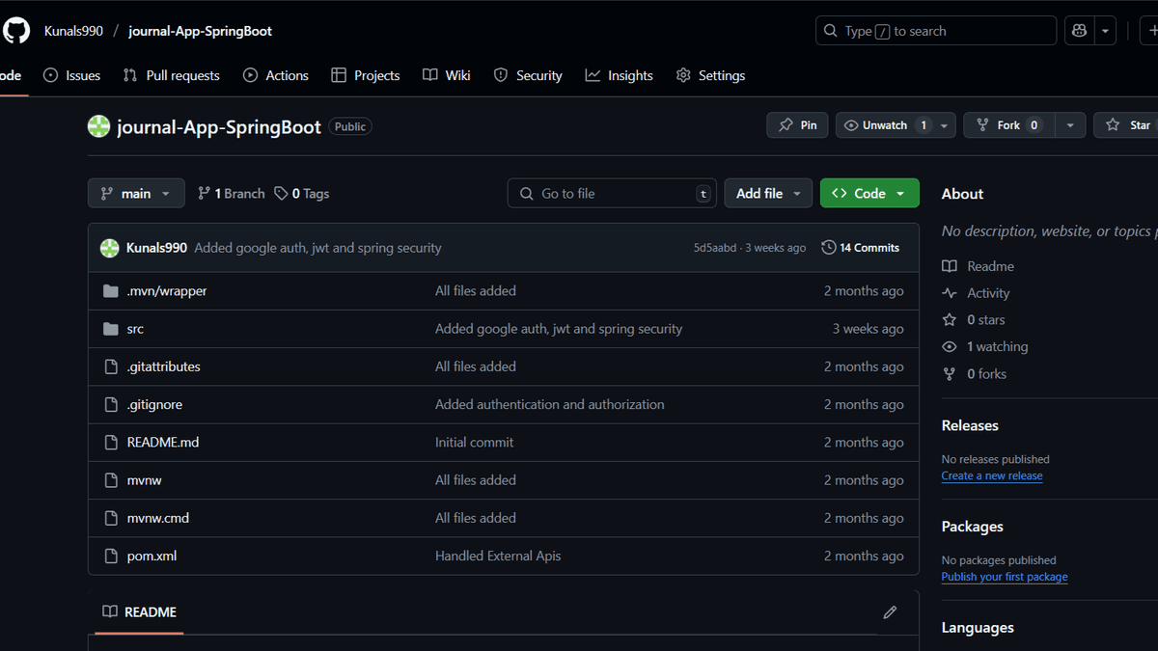Open the Insights tab

click(x=620, y=75)
